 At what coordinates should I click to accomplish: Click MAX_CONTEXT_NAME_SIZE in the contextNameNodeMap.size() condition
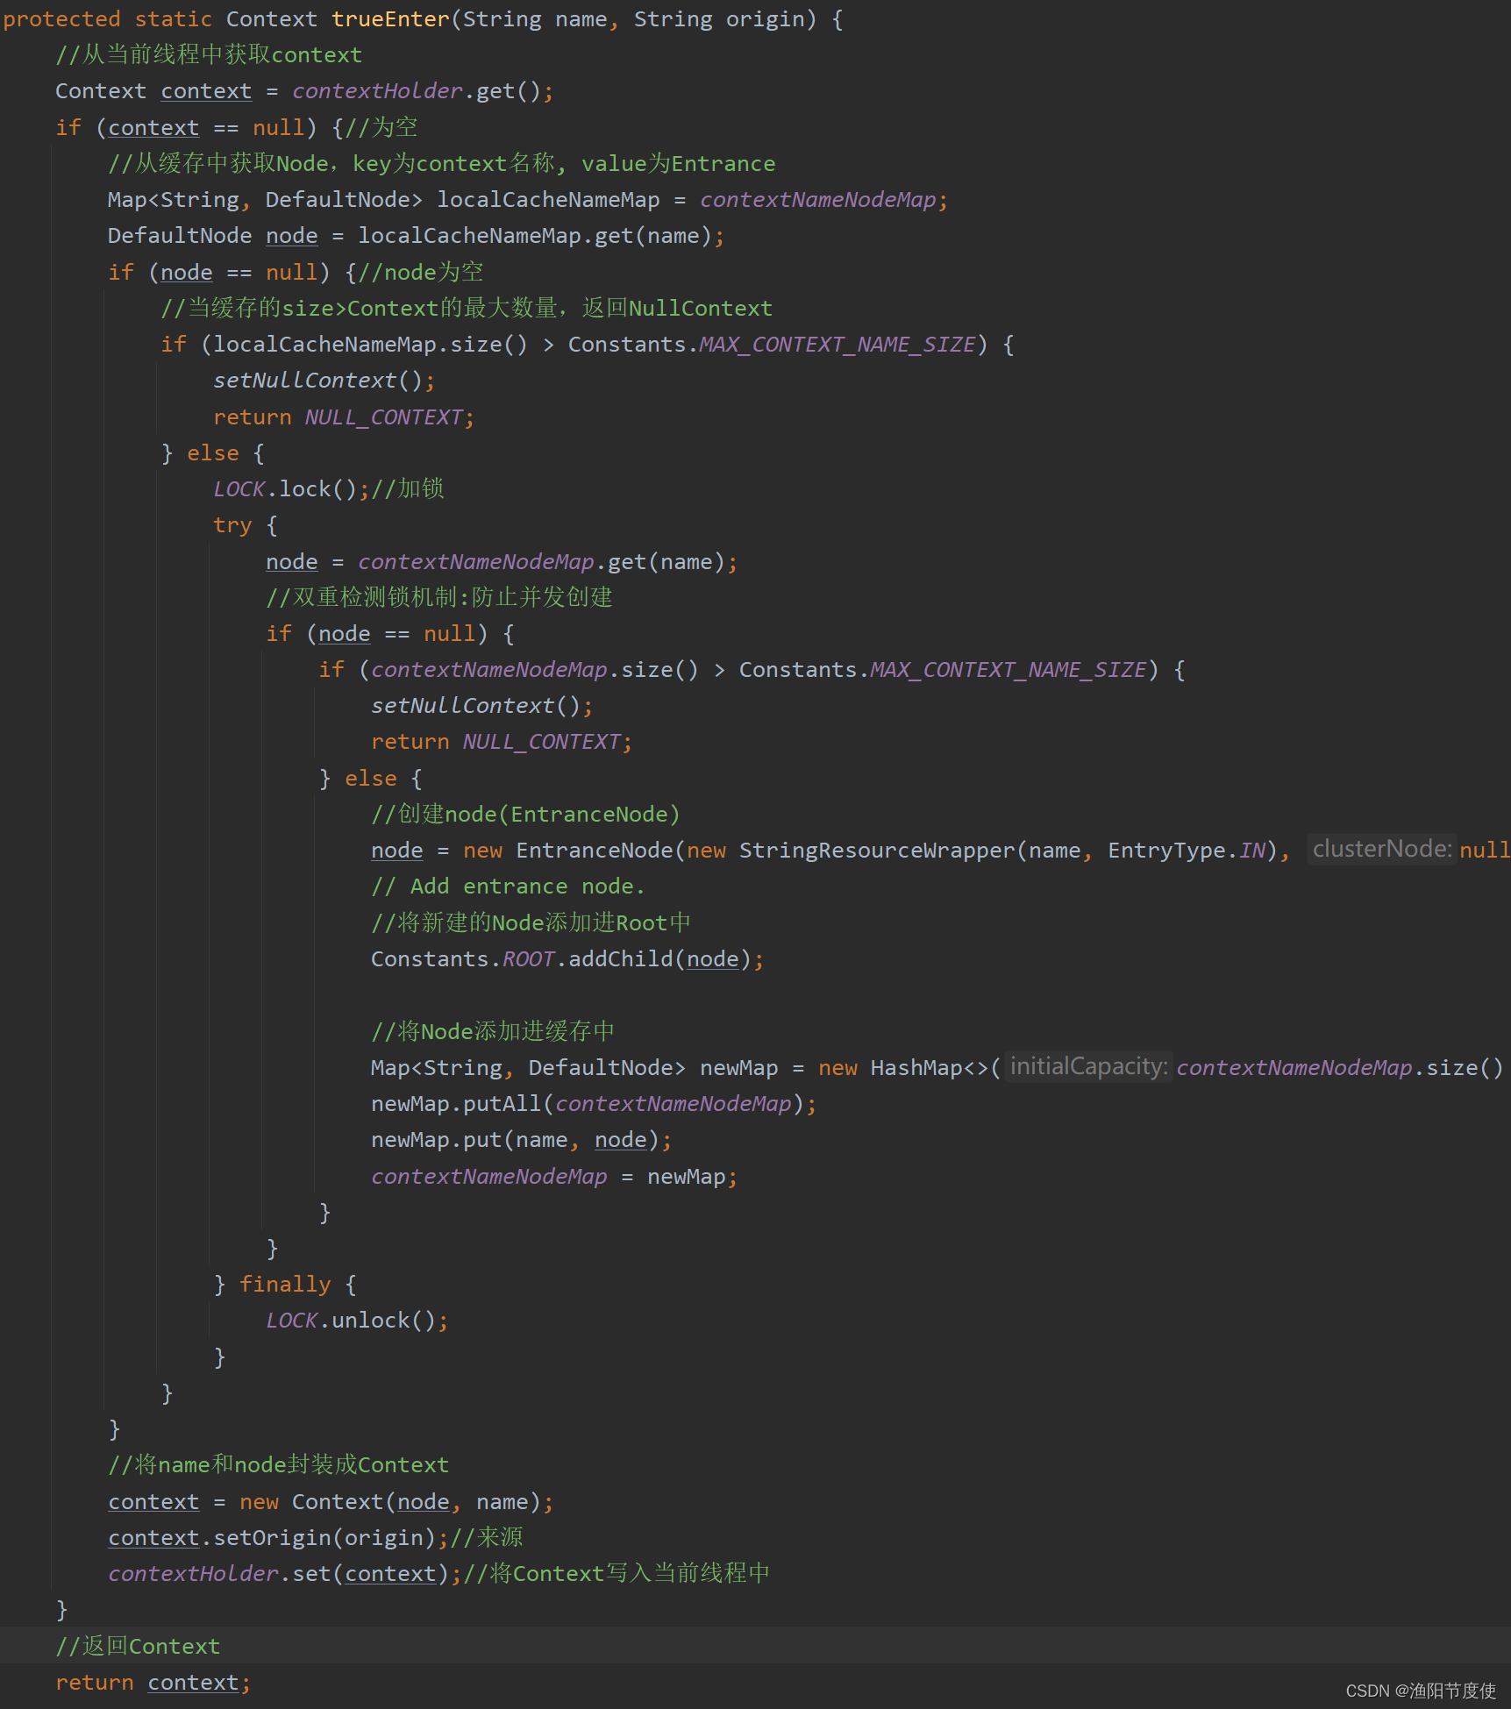(x=1009, y=670)
